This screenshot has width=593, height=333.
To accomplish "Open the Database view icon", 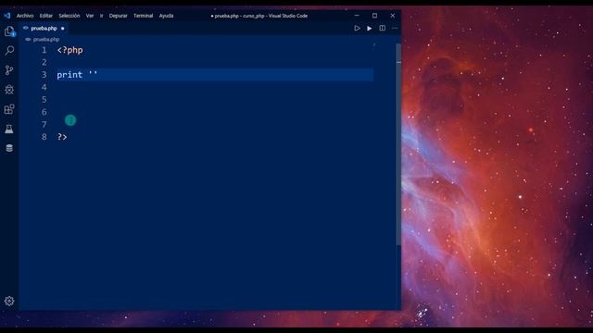I will coord(9,148).
